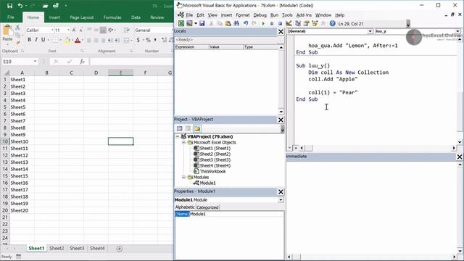464x261 pixels.
Task: Toggle Underline formatting in Excel ribbon
Action: [43, 40]
